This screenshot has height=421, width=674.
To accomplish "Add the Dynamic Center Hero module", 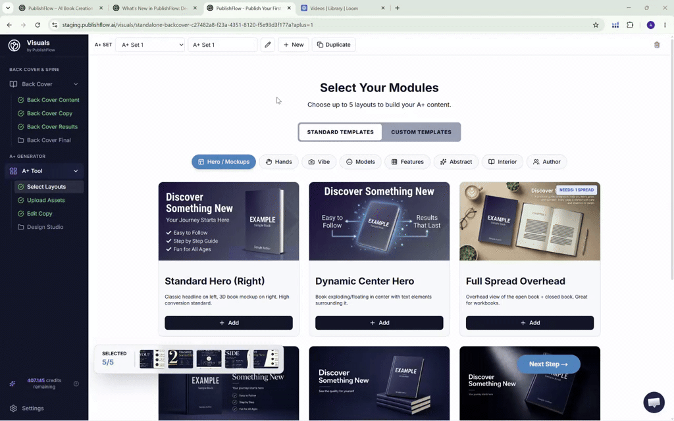I will (x=379, y=322).
